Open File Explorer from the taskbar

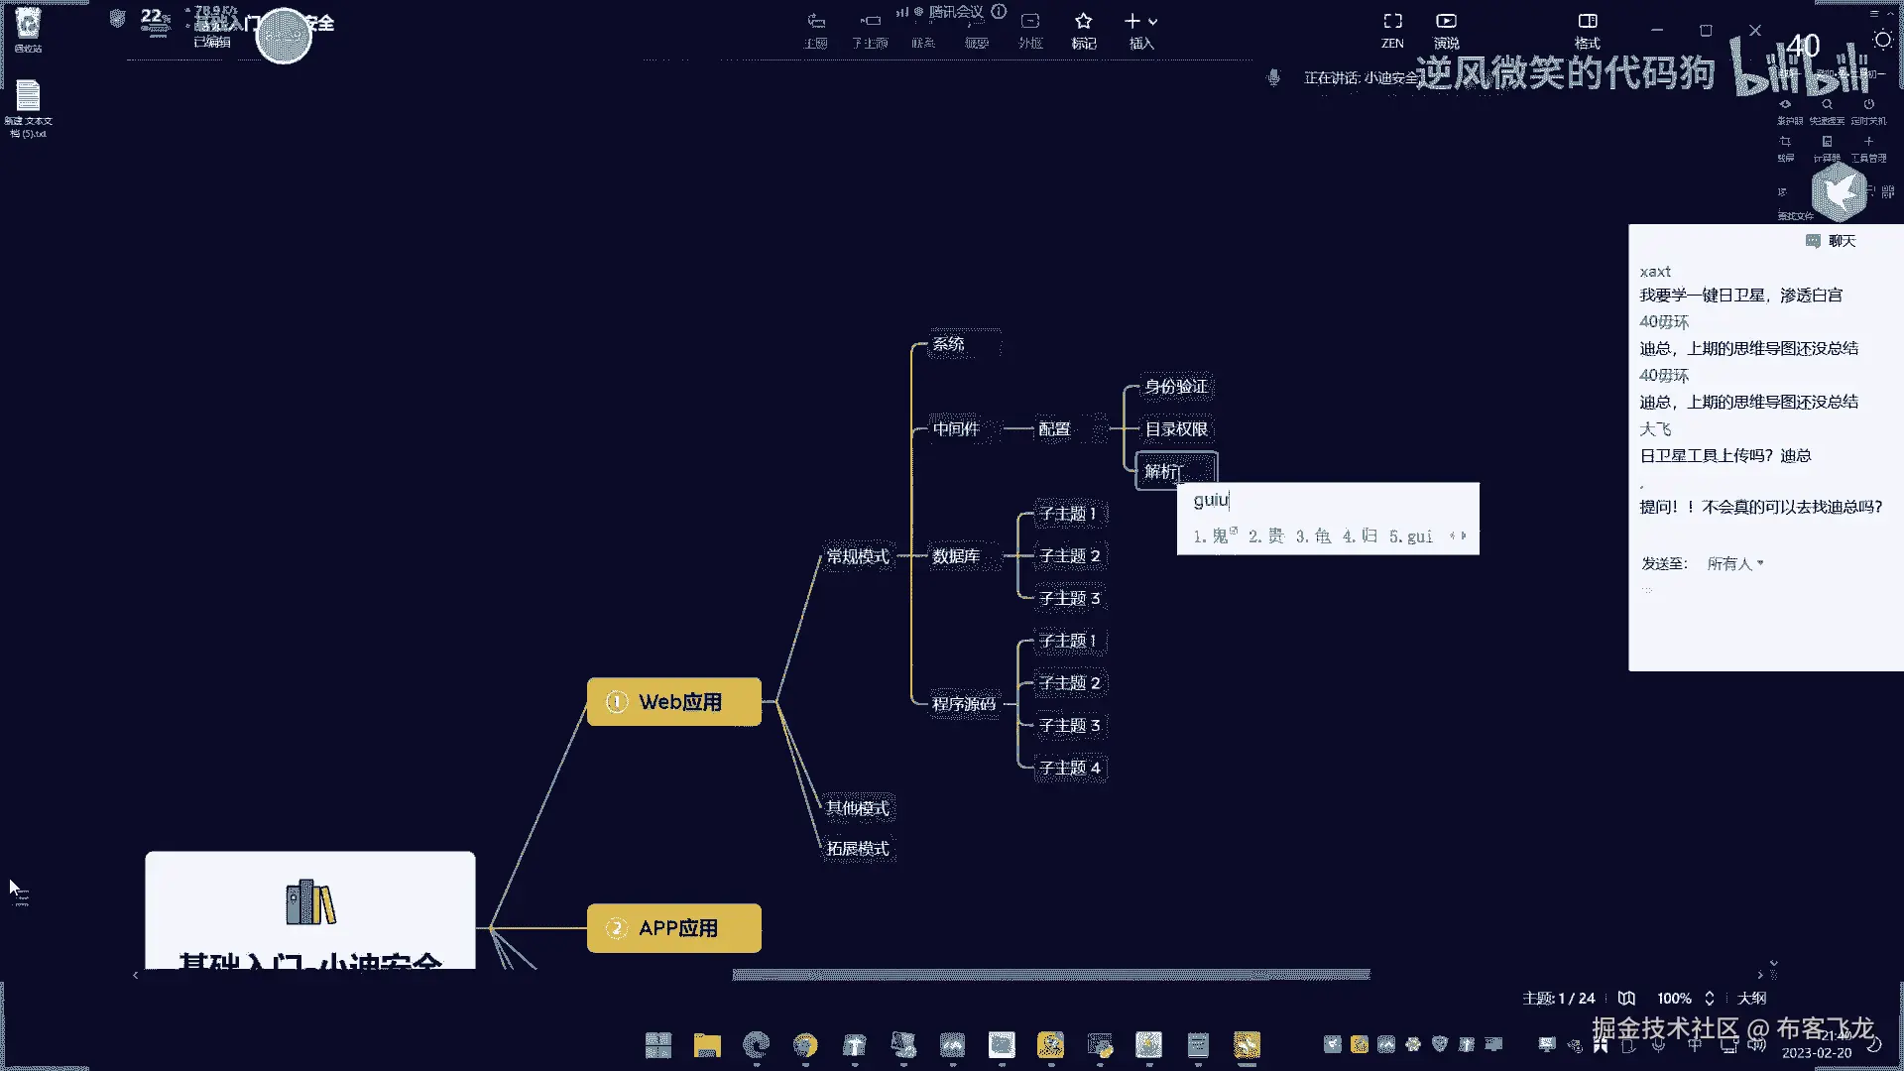706,1045
